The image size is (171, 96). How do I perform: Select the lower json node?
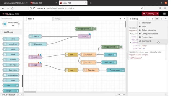(x=71, y=70)
